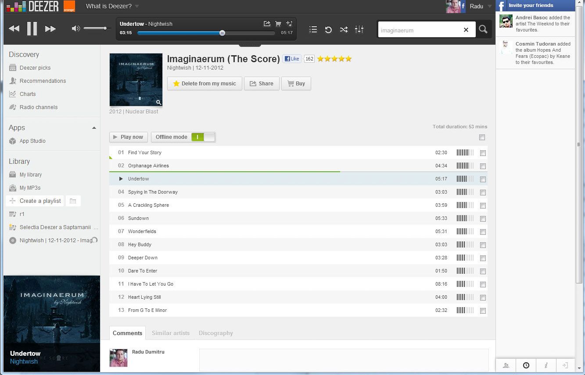Click the magnifier search button
Screen dimensions: 585x375
(x=483, y=29)
